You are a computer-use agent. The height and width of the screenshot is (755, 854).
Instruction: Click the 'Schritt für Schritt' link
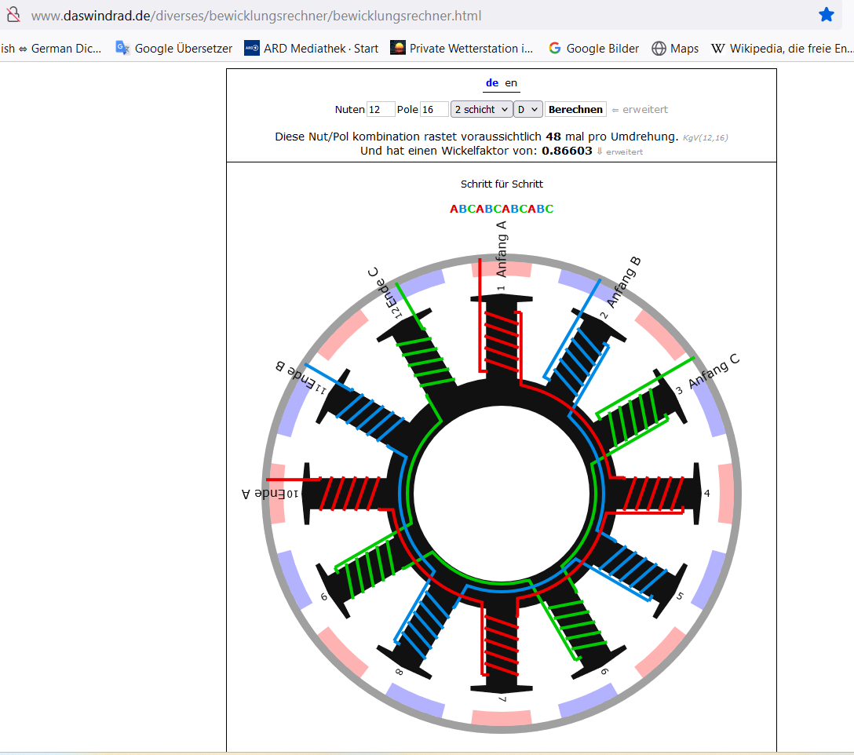pos(502,184)
